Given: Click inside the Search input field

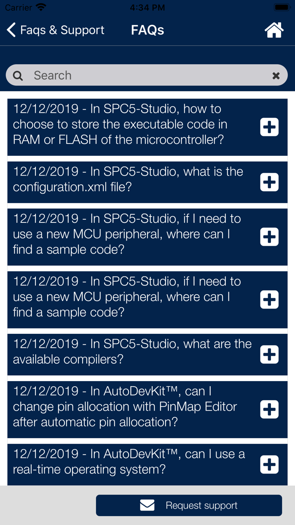Looking at the screenshot, I should (126, 75).
